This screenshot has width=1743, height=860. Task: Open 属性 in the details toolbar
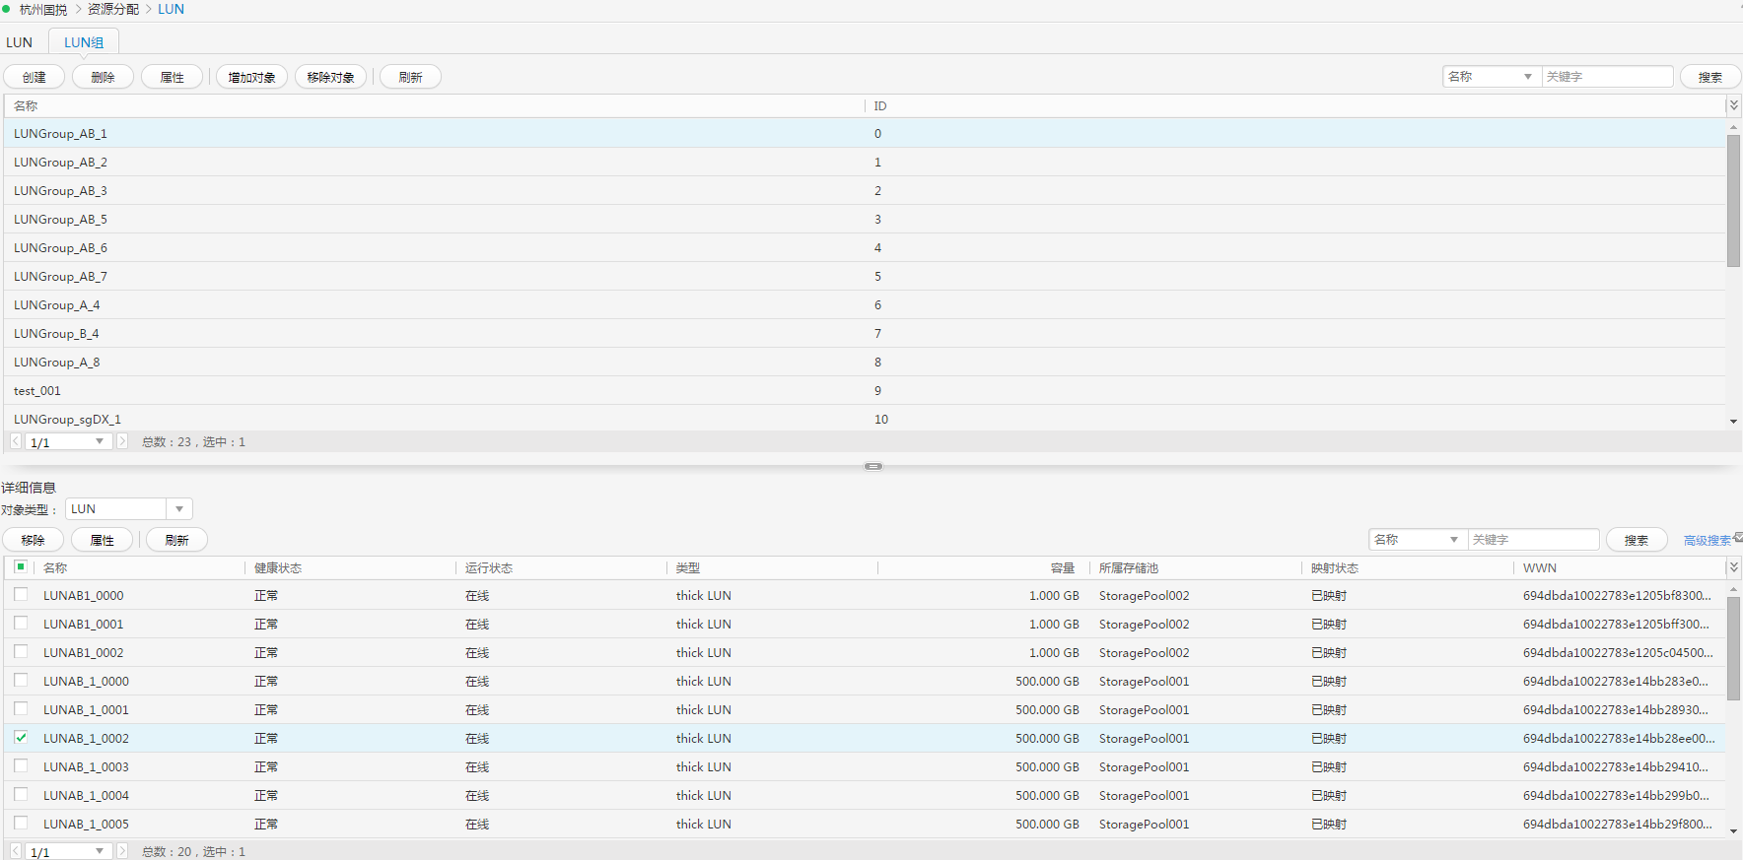point(102,540)
